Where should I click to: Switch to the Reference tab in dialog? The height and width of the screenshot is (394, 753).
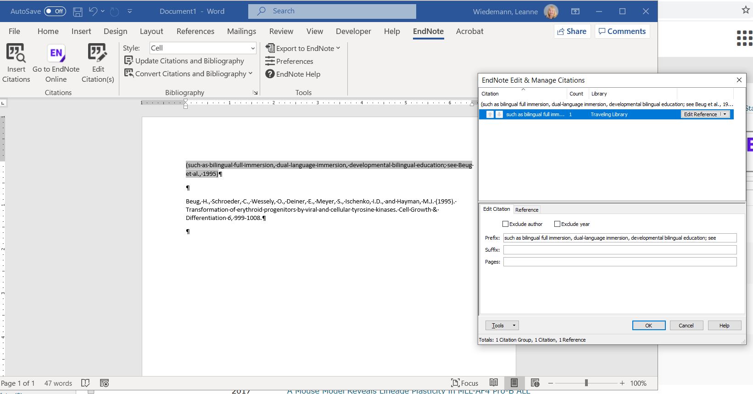[x=527, y=210]
